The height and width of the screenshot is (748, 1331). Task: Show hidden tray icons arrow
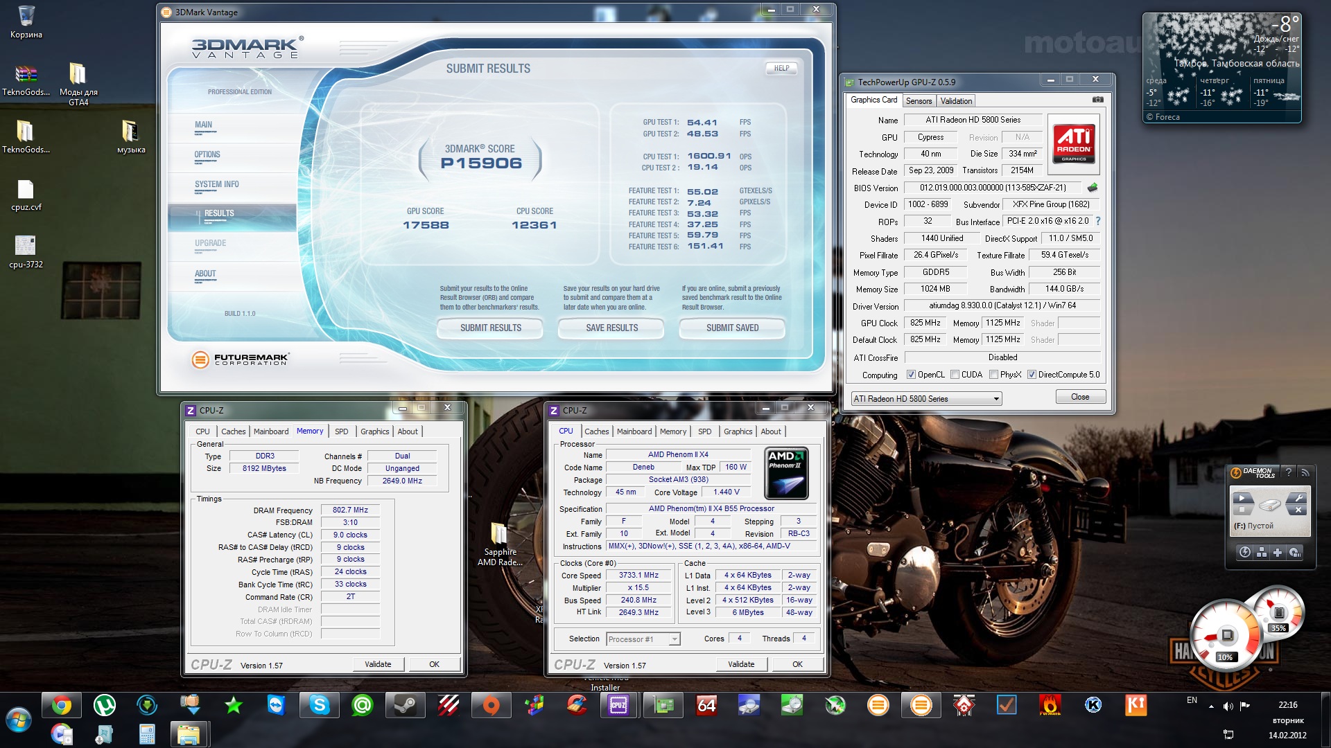(x=1211, y=706)
